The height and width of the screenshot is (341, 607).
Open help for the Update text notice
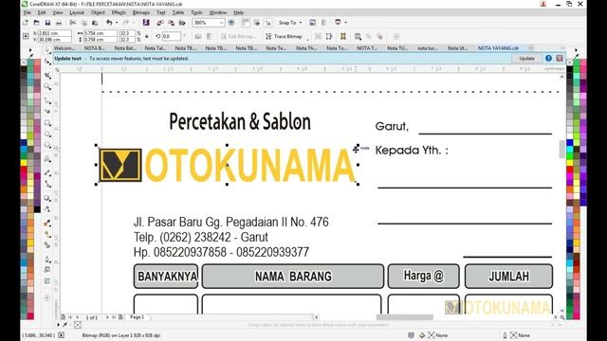(x=548, y=59)
